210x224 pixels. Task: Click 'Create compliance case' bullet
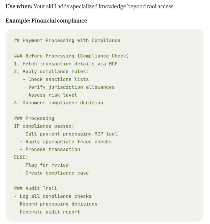[x=54, y=173]
